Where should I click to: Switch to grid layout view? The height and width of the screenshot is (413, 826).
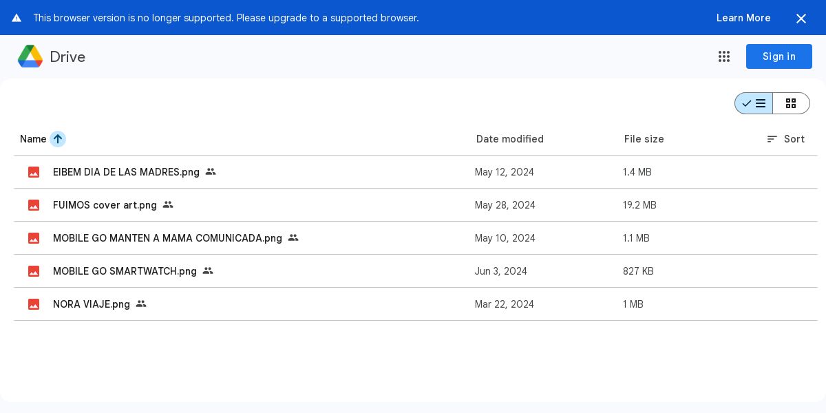pyautogui.click(x=791, y=103)
